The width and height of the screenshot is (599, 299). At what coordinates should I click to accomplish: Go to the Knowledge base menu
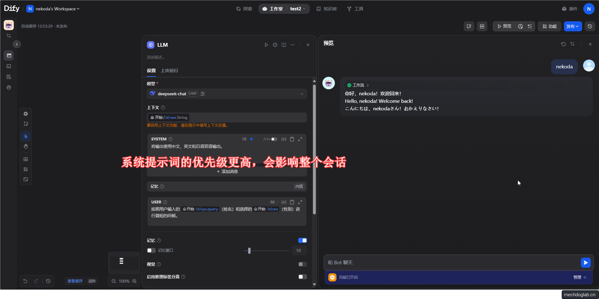click(x=327, y=9)
